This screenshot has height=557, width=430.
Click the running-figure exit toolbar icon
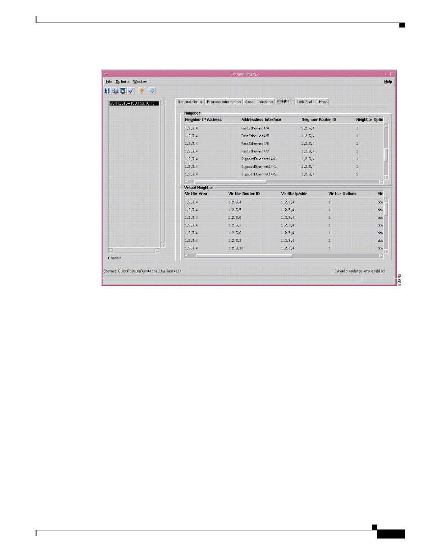107,91
